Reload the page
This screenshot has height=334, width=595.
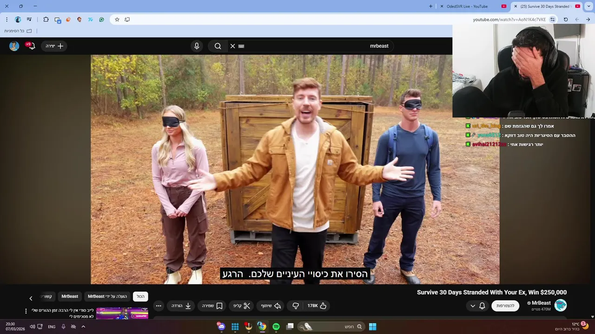point(566,19)
